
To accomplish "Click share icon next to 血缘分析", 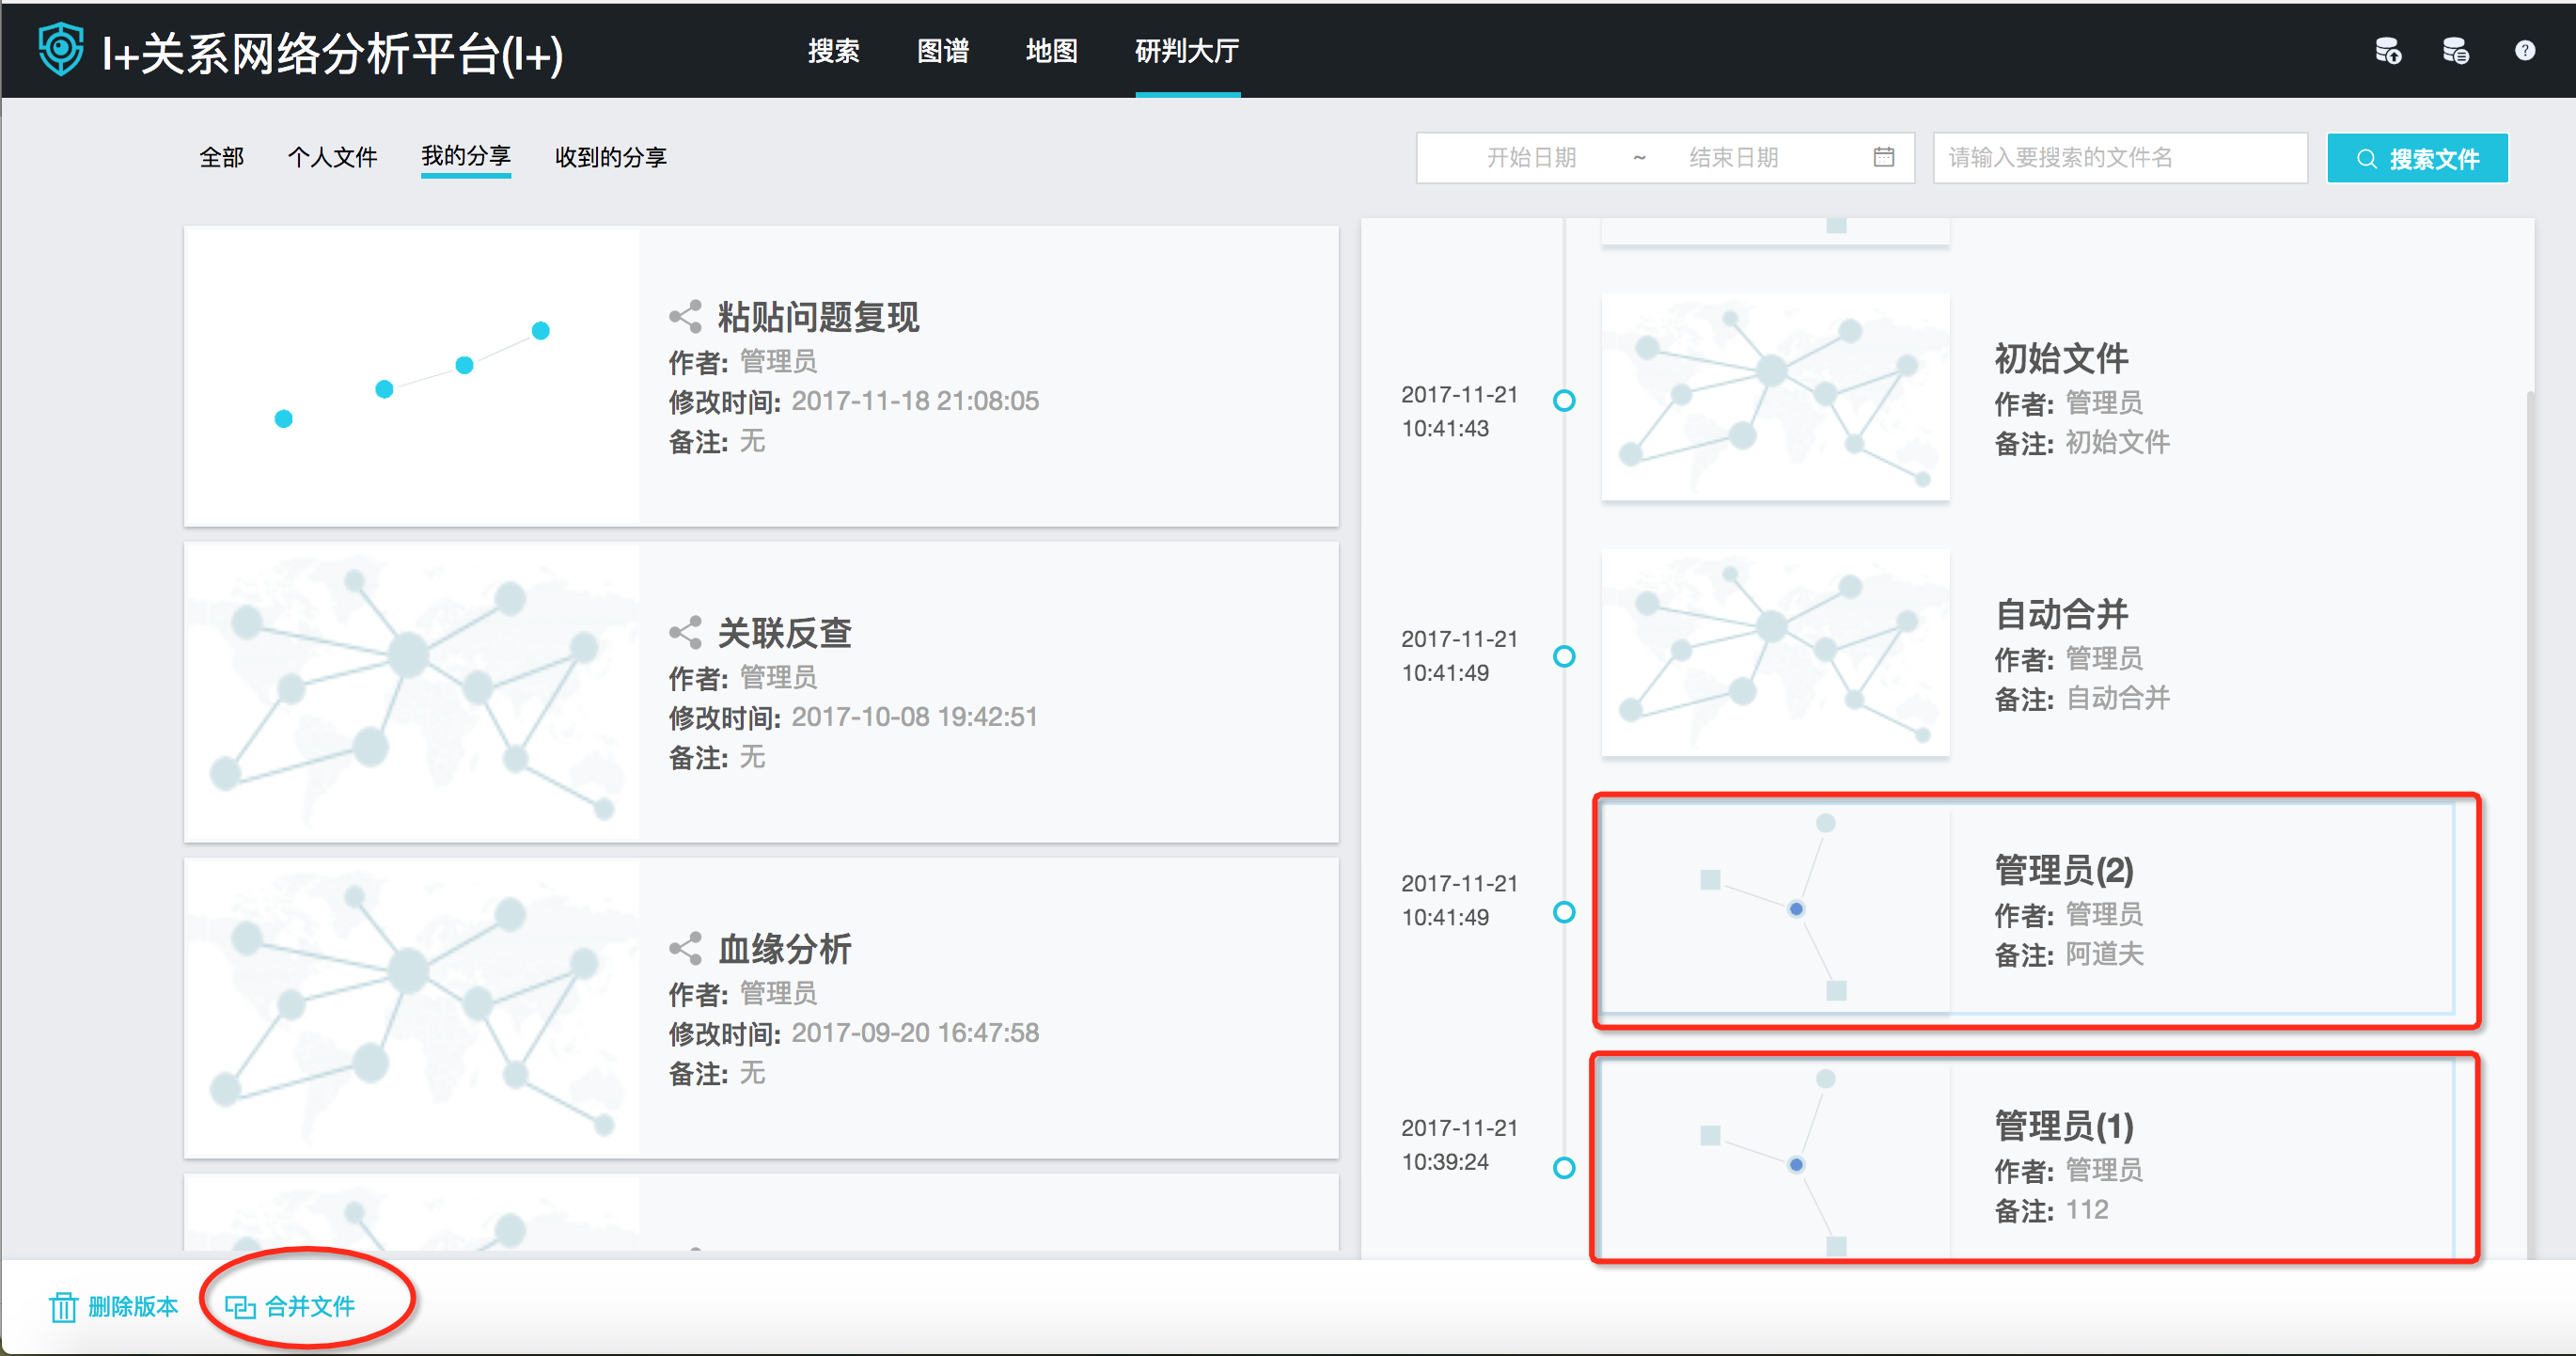I will coord(685,948).
